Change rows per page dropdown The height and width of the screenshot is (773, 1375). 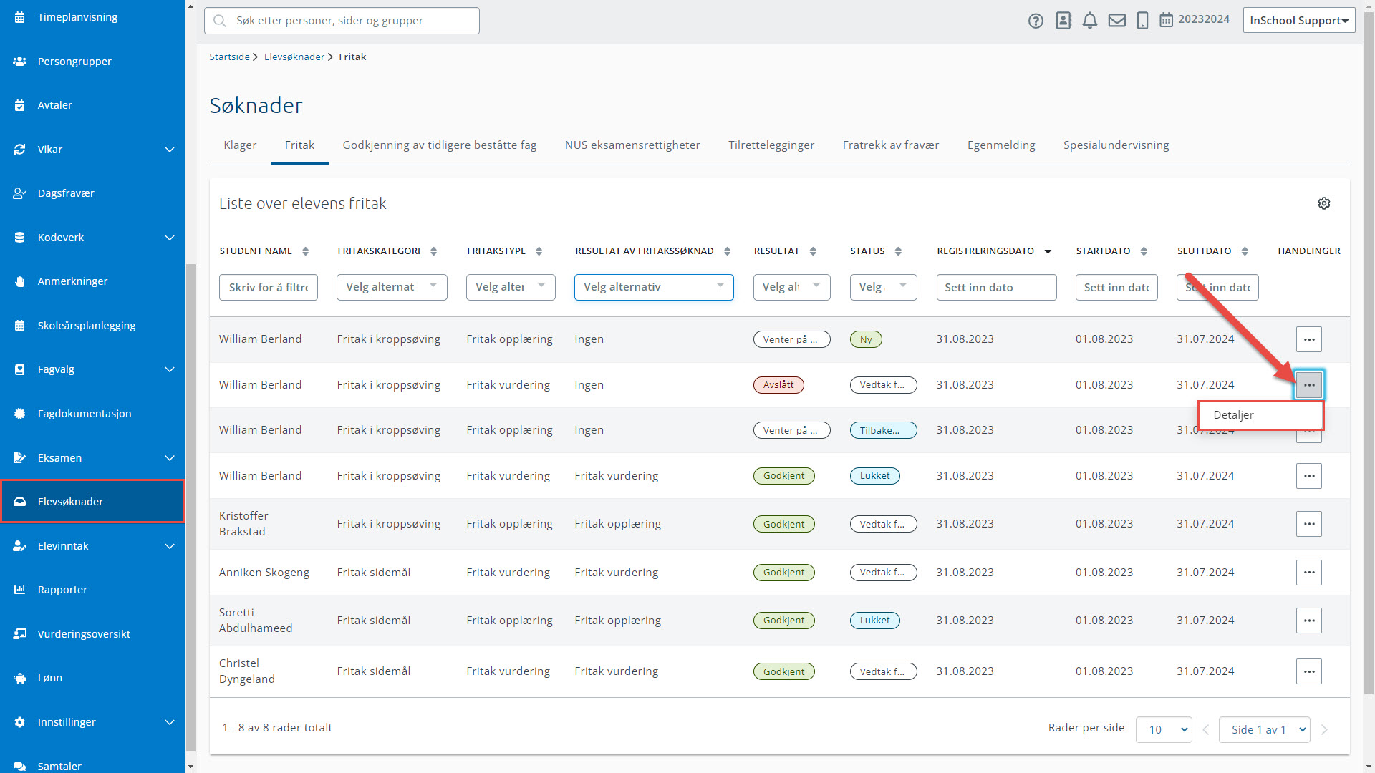(1164, 729)
